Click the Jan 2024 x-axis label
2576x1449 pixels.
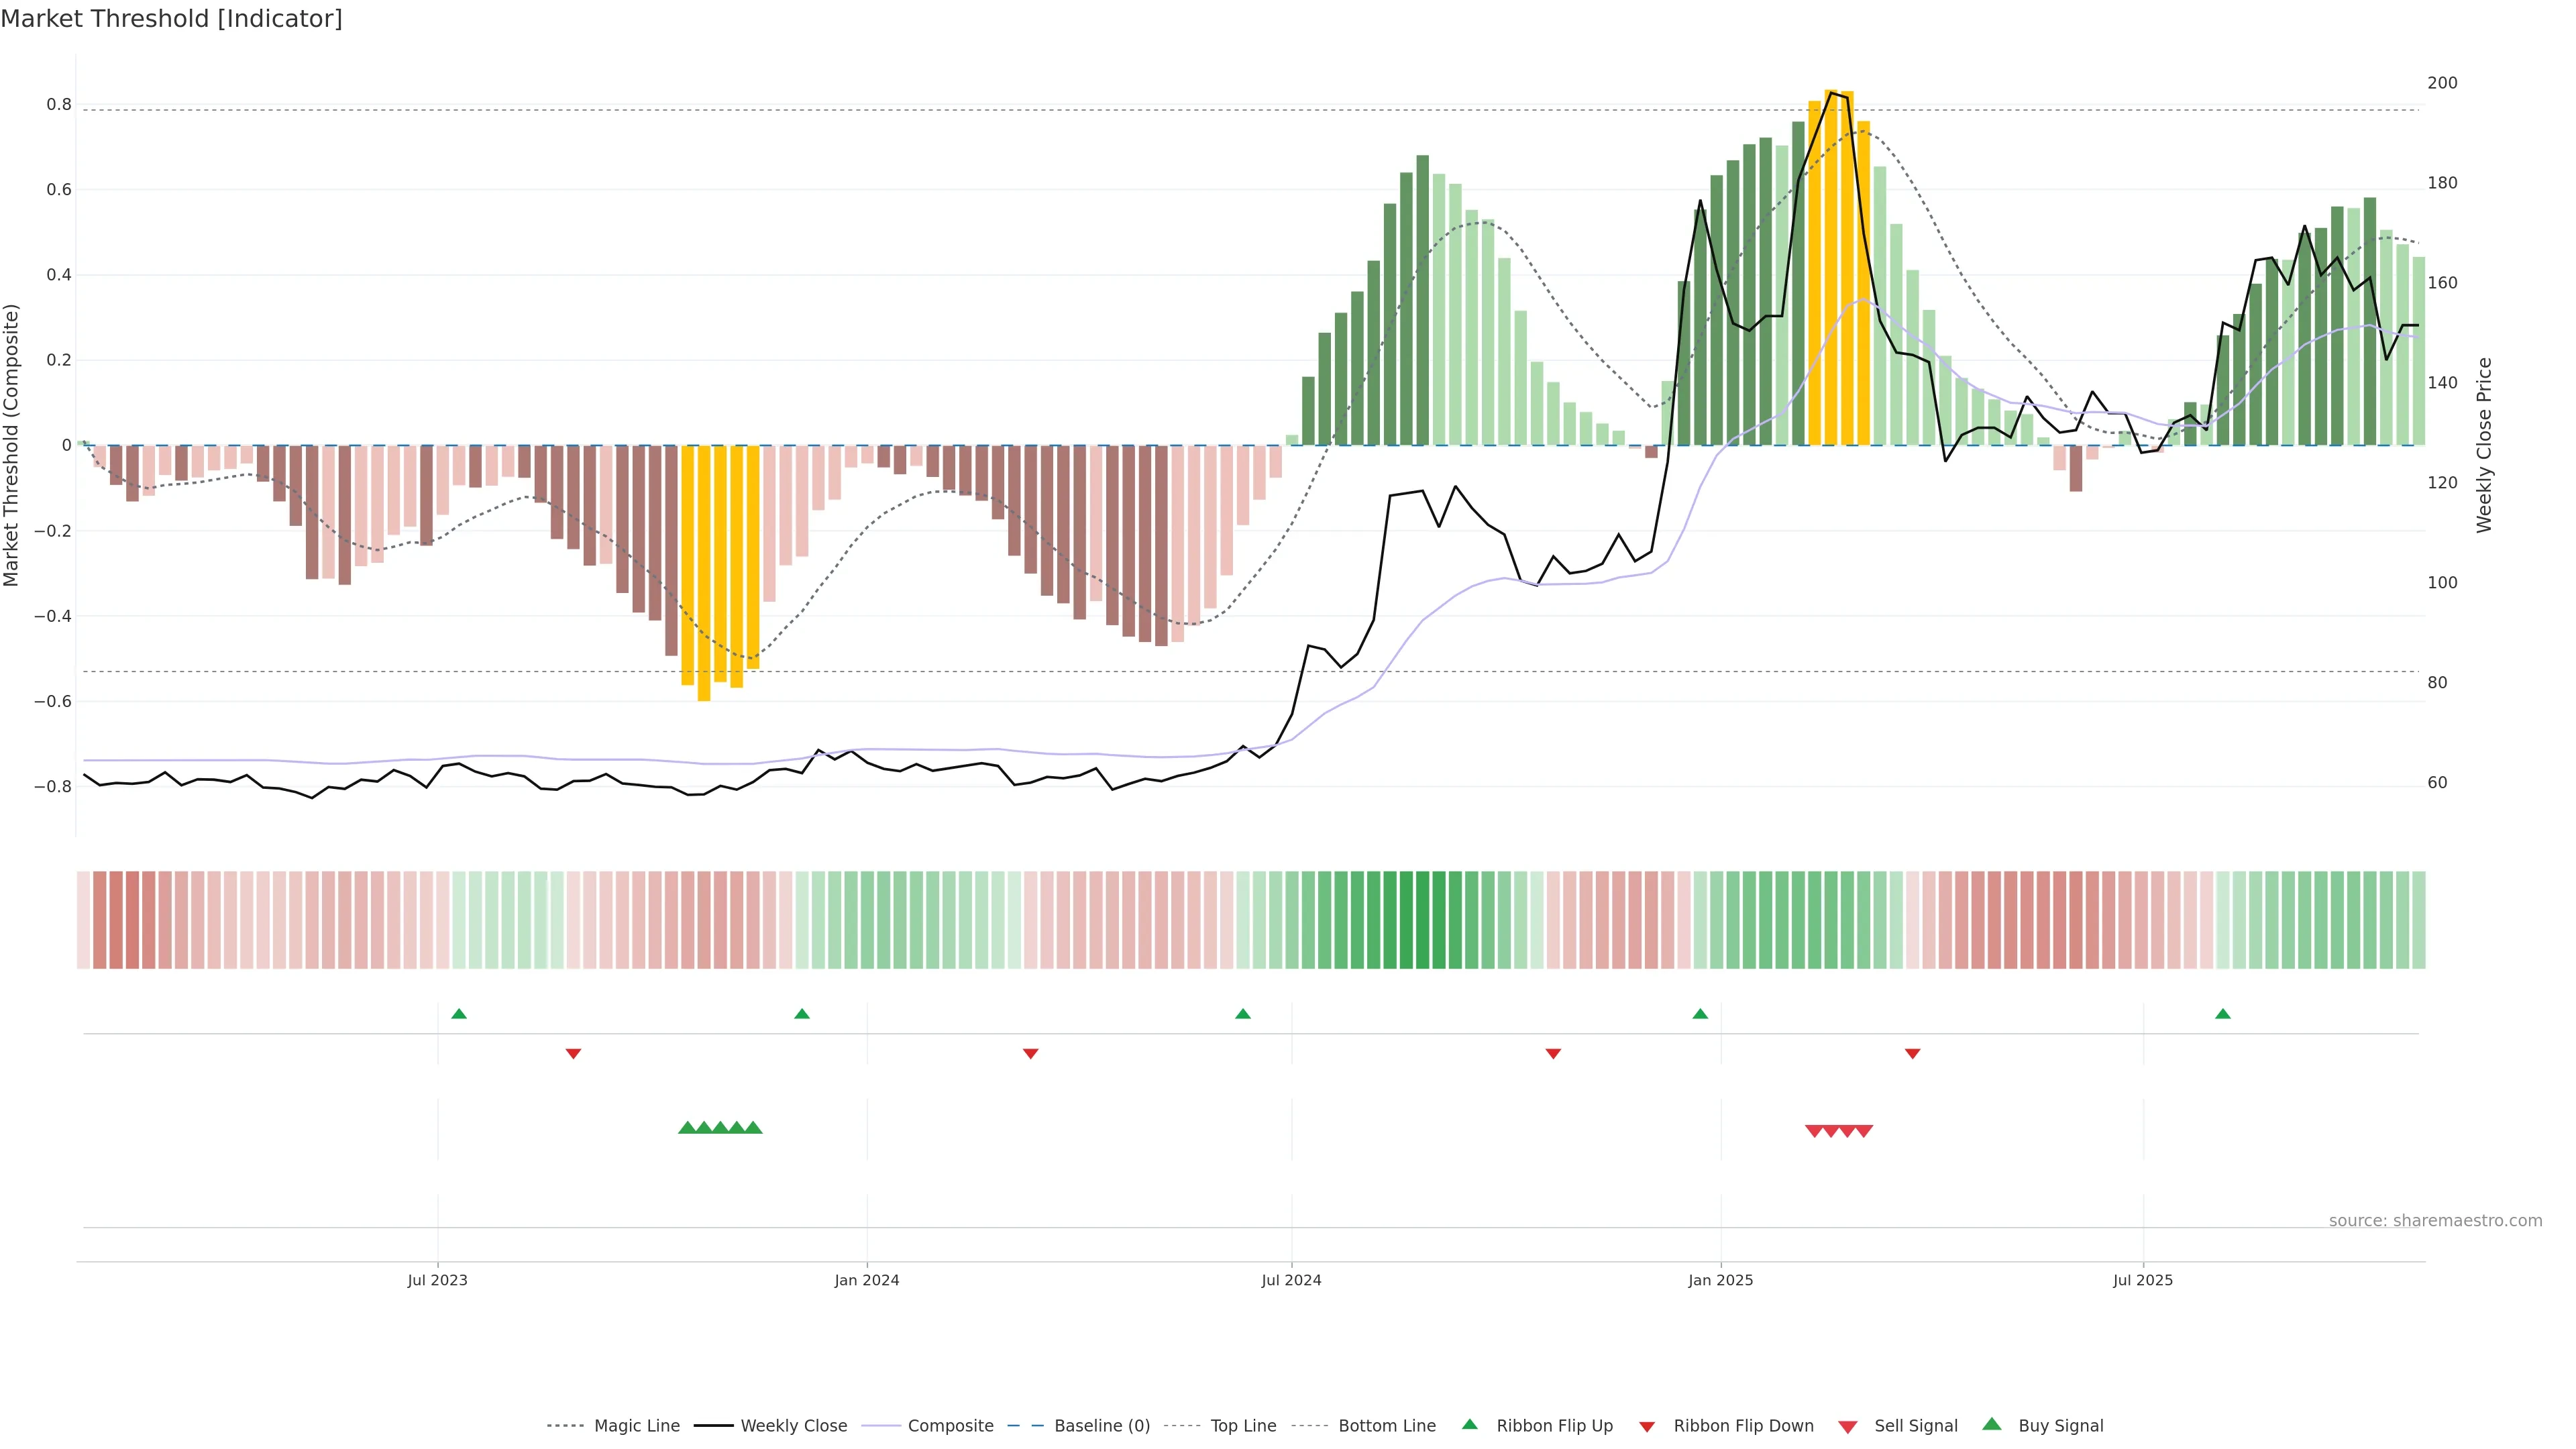point(867,1280)
